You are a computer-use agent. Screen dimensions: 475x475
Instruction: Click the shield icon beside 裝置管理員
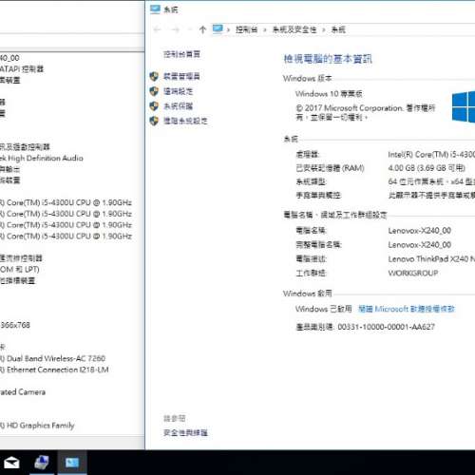tap(154, 76)
